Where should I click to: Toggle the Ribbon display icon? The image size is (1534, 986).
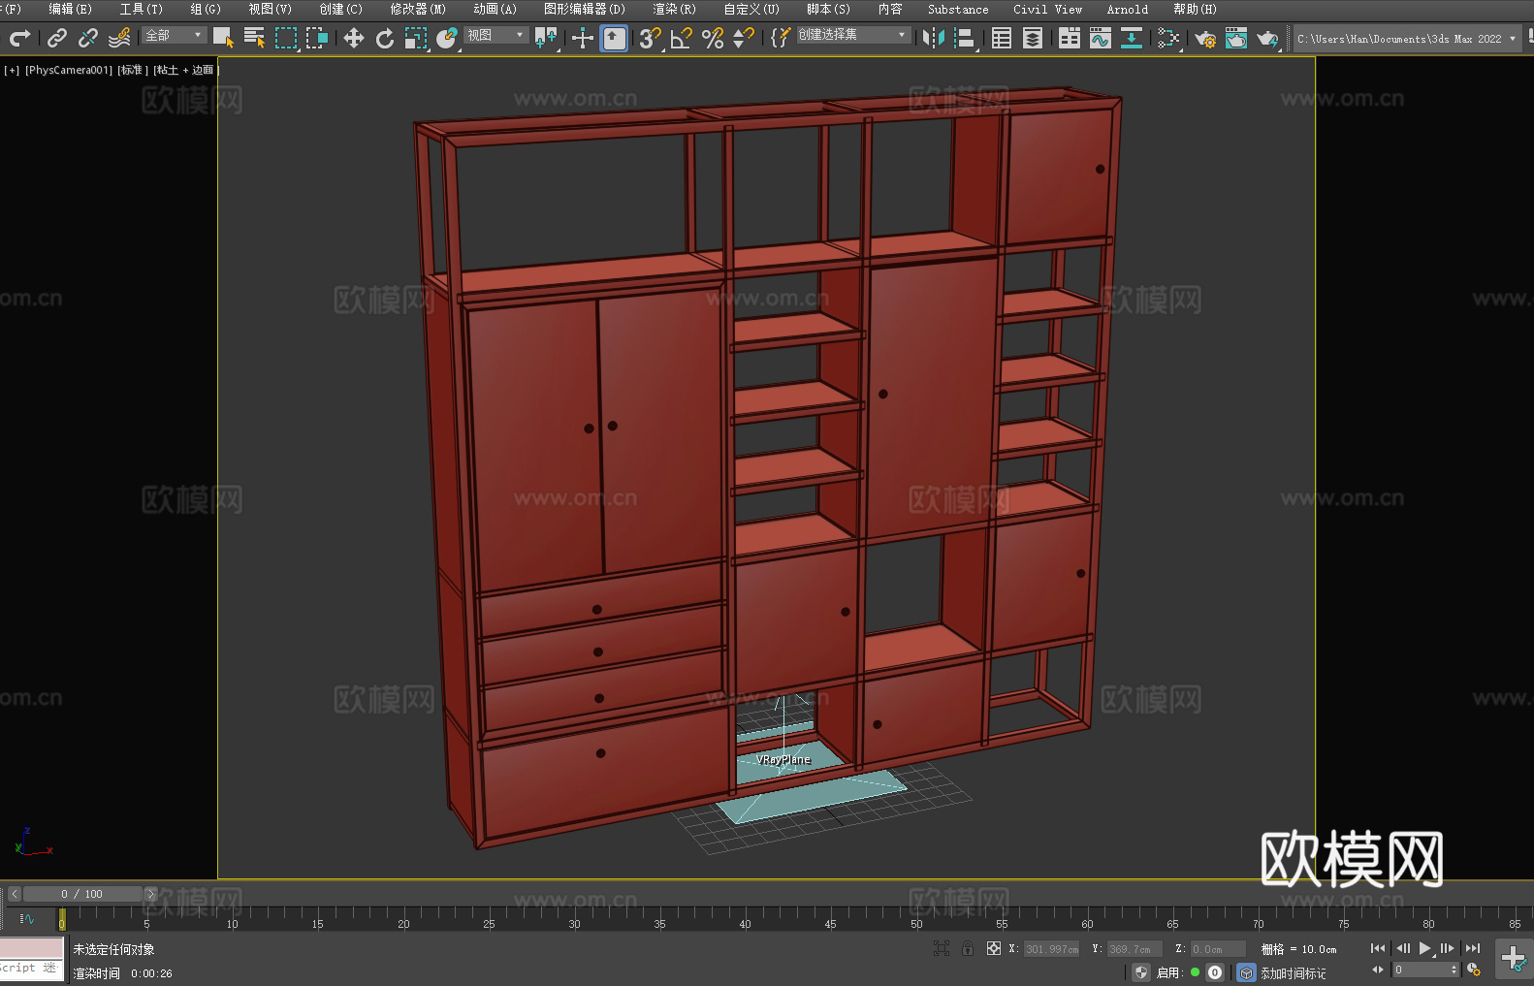click(x=1070, y=38)
